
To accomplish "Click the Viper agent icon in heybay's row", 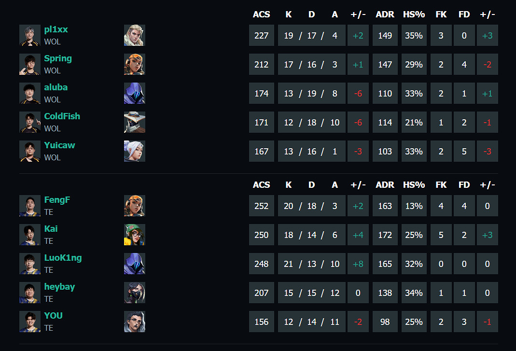I will (x=134, y=293).
